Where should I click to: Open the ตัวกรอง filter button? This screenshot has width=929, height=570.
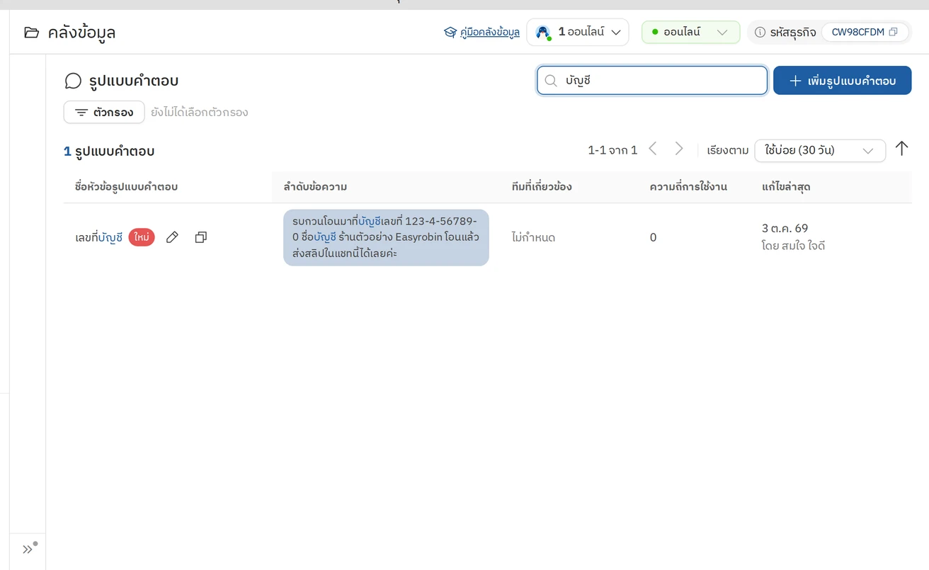(104, 112)
